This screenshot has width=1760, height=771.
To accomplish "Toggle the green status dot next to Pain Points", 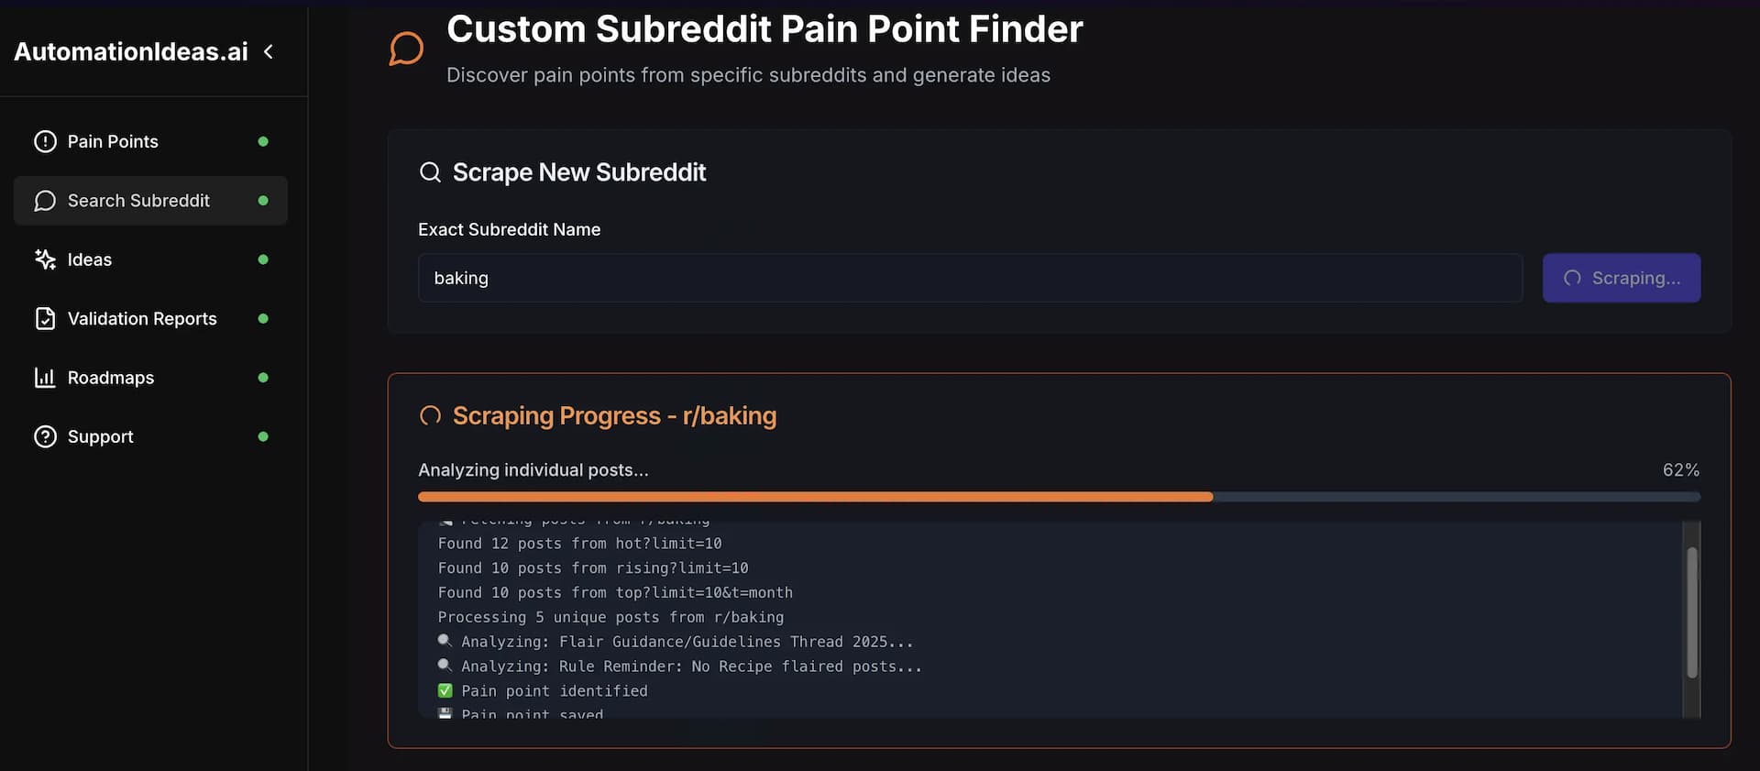I will (x=263, y=141).
